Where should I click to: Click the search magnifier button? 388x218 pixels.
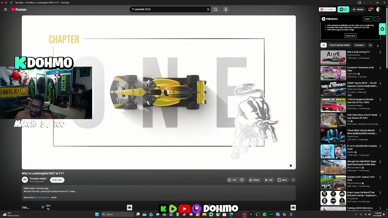(216, 9)
